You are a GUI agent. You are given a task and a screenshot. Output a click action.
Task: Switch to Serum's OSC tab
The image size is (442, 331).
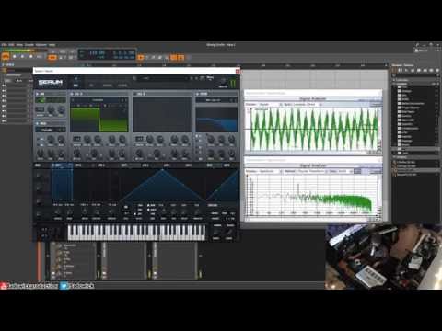(76, 86)
